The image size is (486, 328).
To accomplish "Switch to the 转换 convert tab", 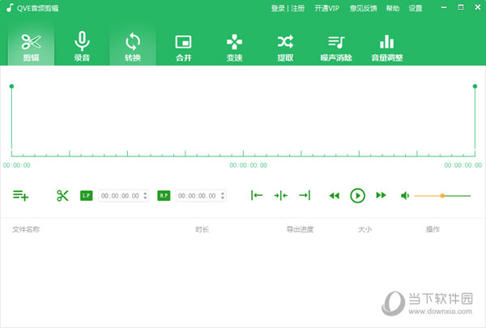I will tap(133, 46).
